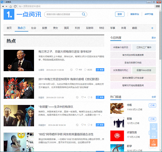162x152 pixels.
Task: Click the orange 招聘 floating icon
Action: [x=153, y=143]
